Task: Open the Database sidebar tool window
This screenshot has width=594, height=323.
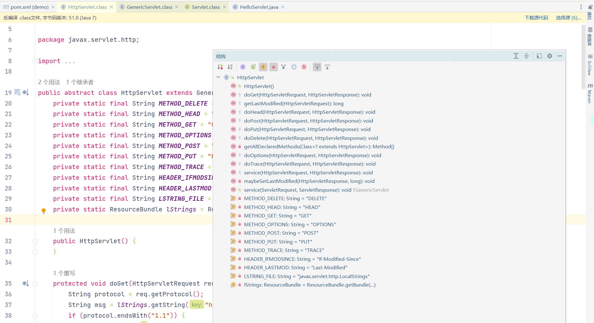Action: (x=590, y=36)
